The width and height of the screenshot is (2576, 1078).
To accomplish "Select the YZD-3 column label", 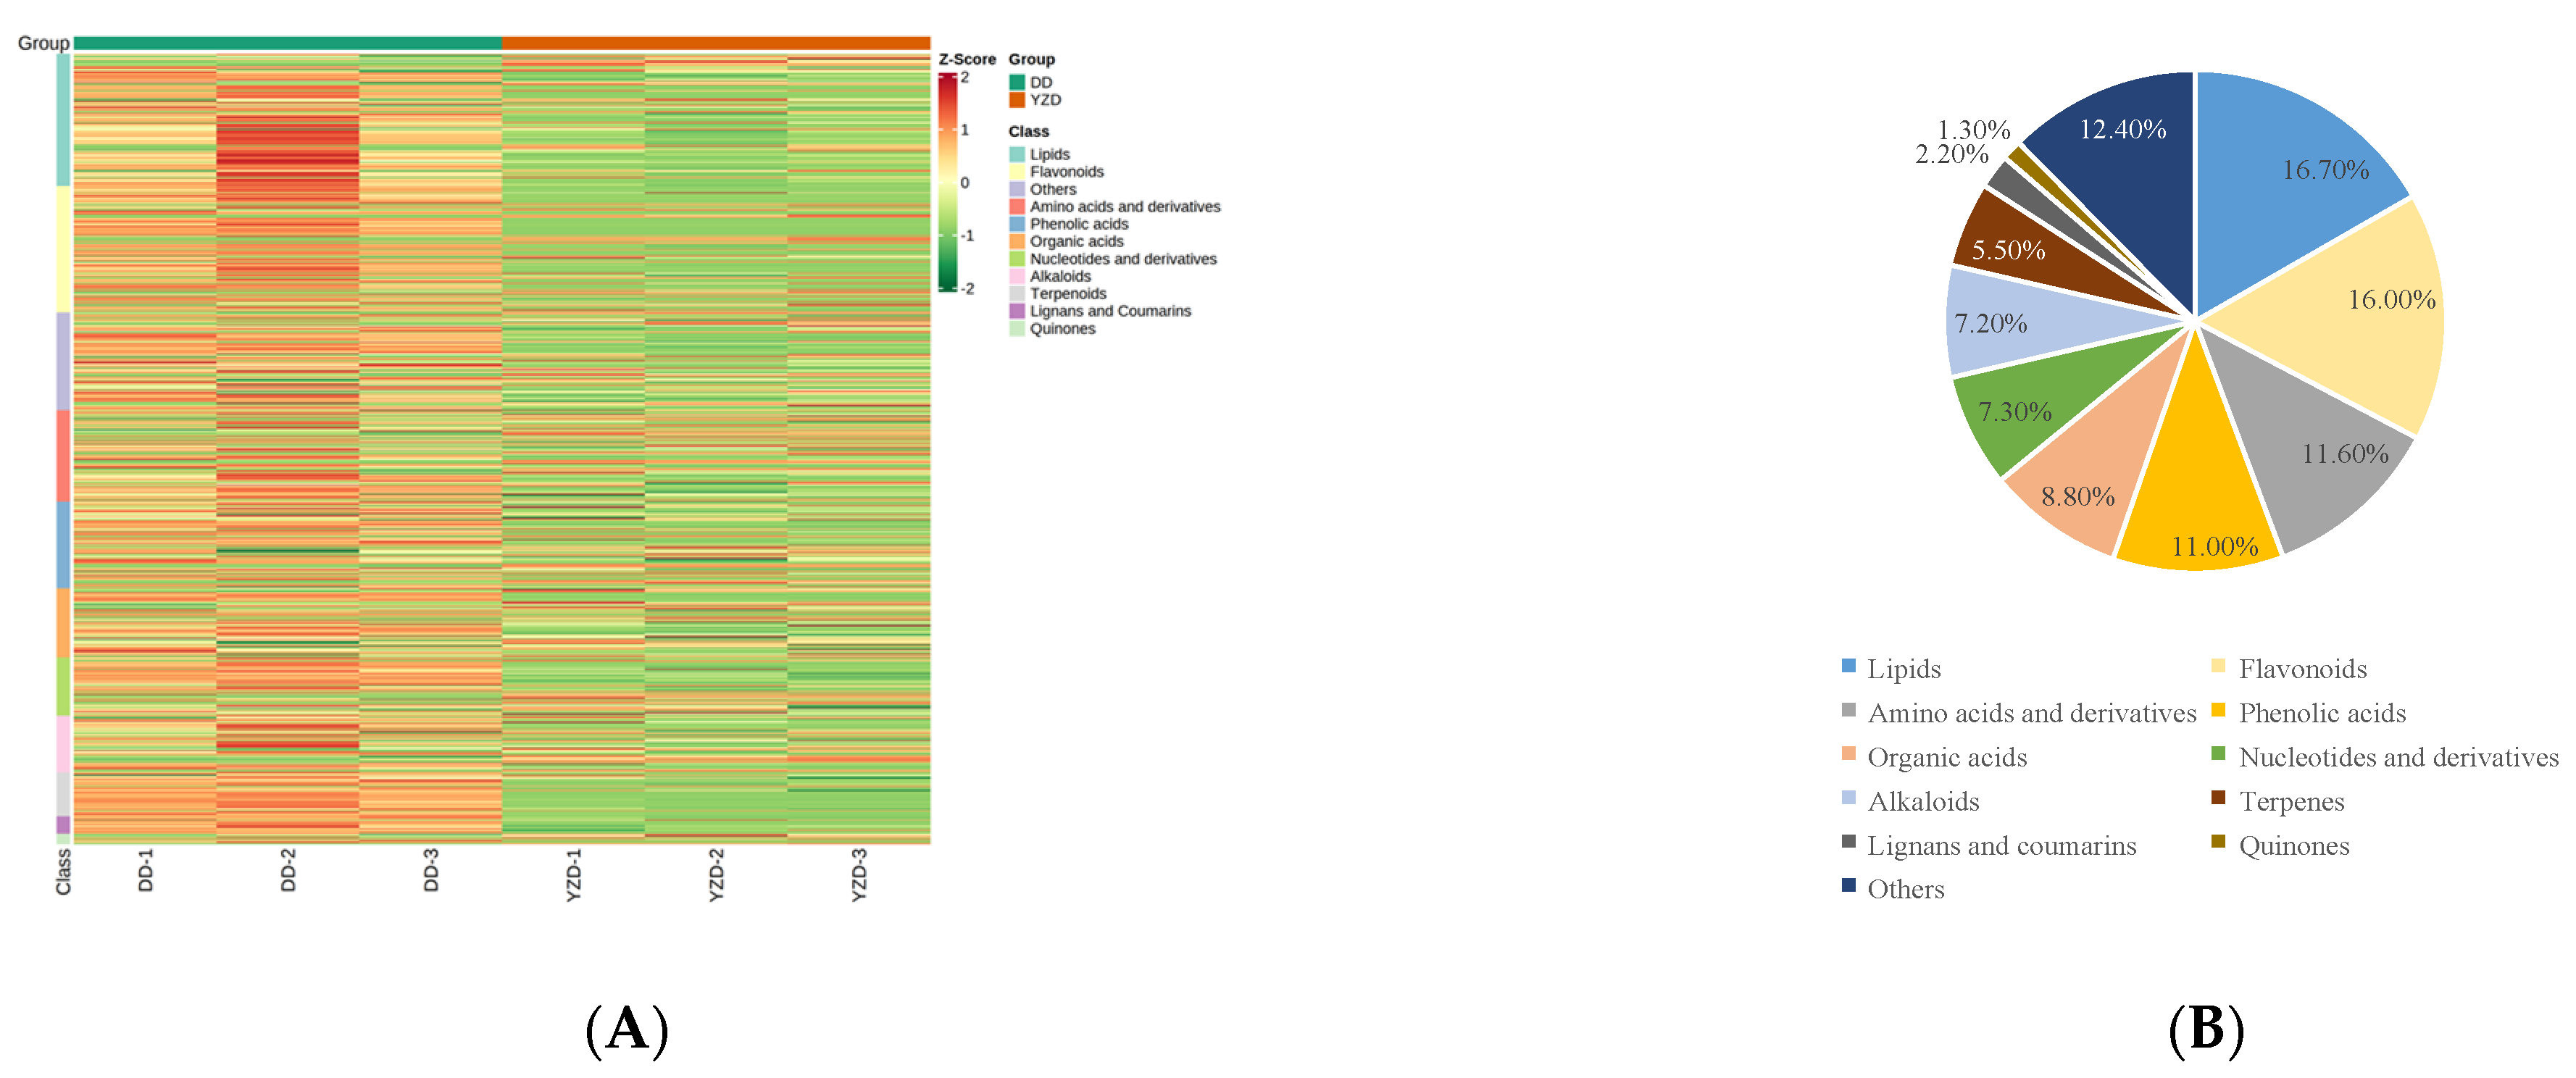I will [859, 875].
